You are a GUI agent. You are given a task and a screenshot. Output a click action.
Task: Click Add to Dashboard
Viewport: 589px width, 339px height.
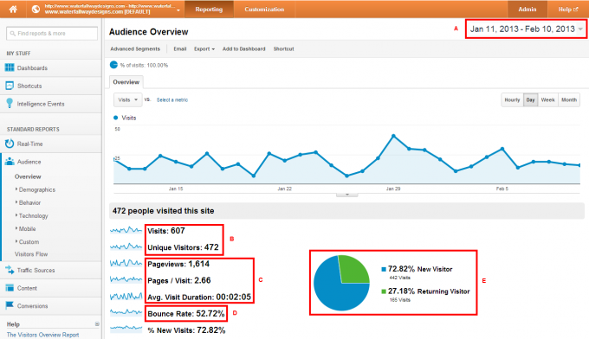243,48
